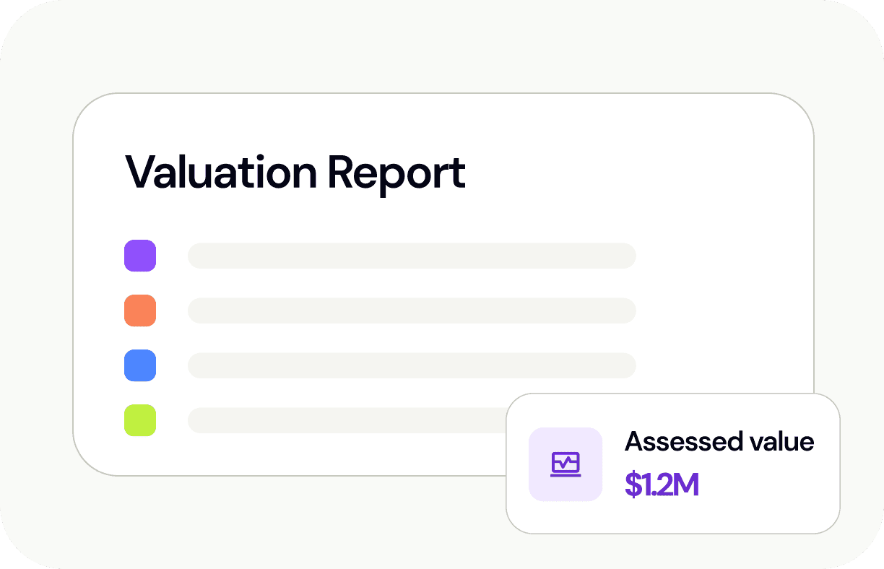
Task: Click the word Valuation in the heading
Action: 221,172
